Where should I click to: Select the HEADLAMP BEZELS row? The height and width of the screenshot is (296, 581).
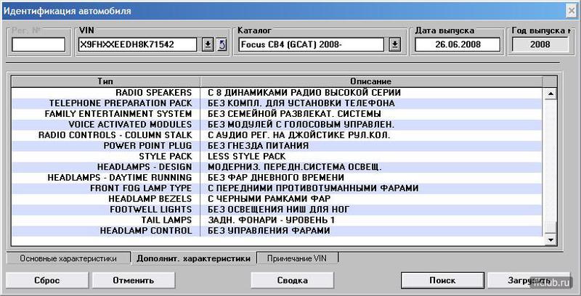pyautogui.click(x=277, y=199)
